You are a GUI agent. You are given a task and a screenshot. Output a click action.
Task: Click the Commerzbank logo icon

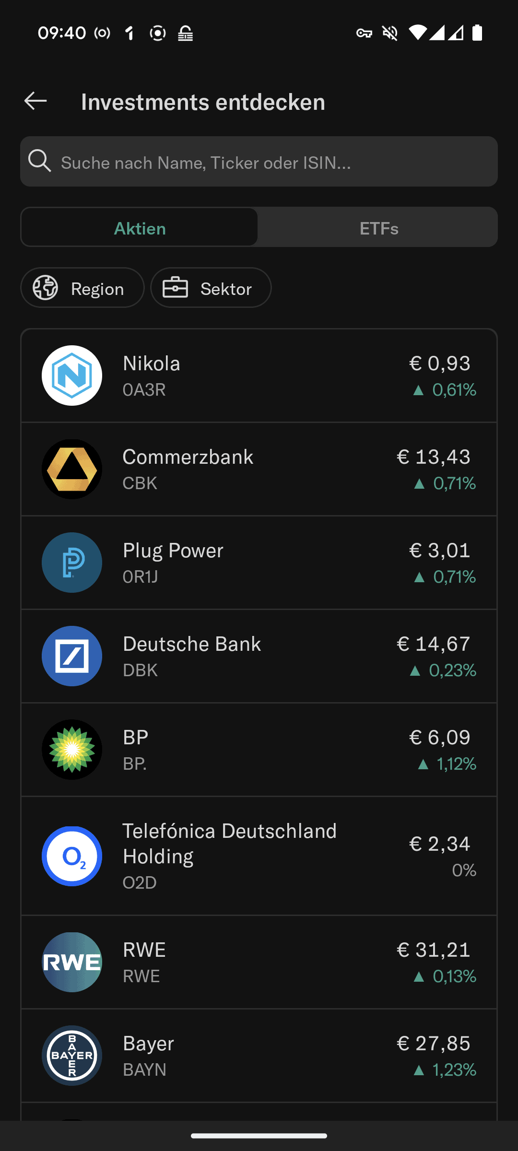pyautogui.click(x=72, y=469)
